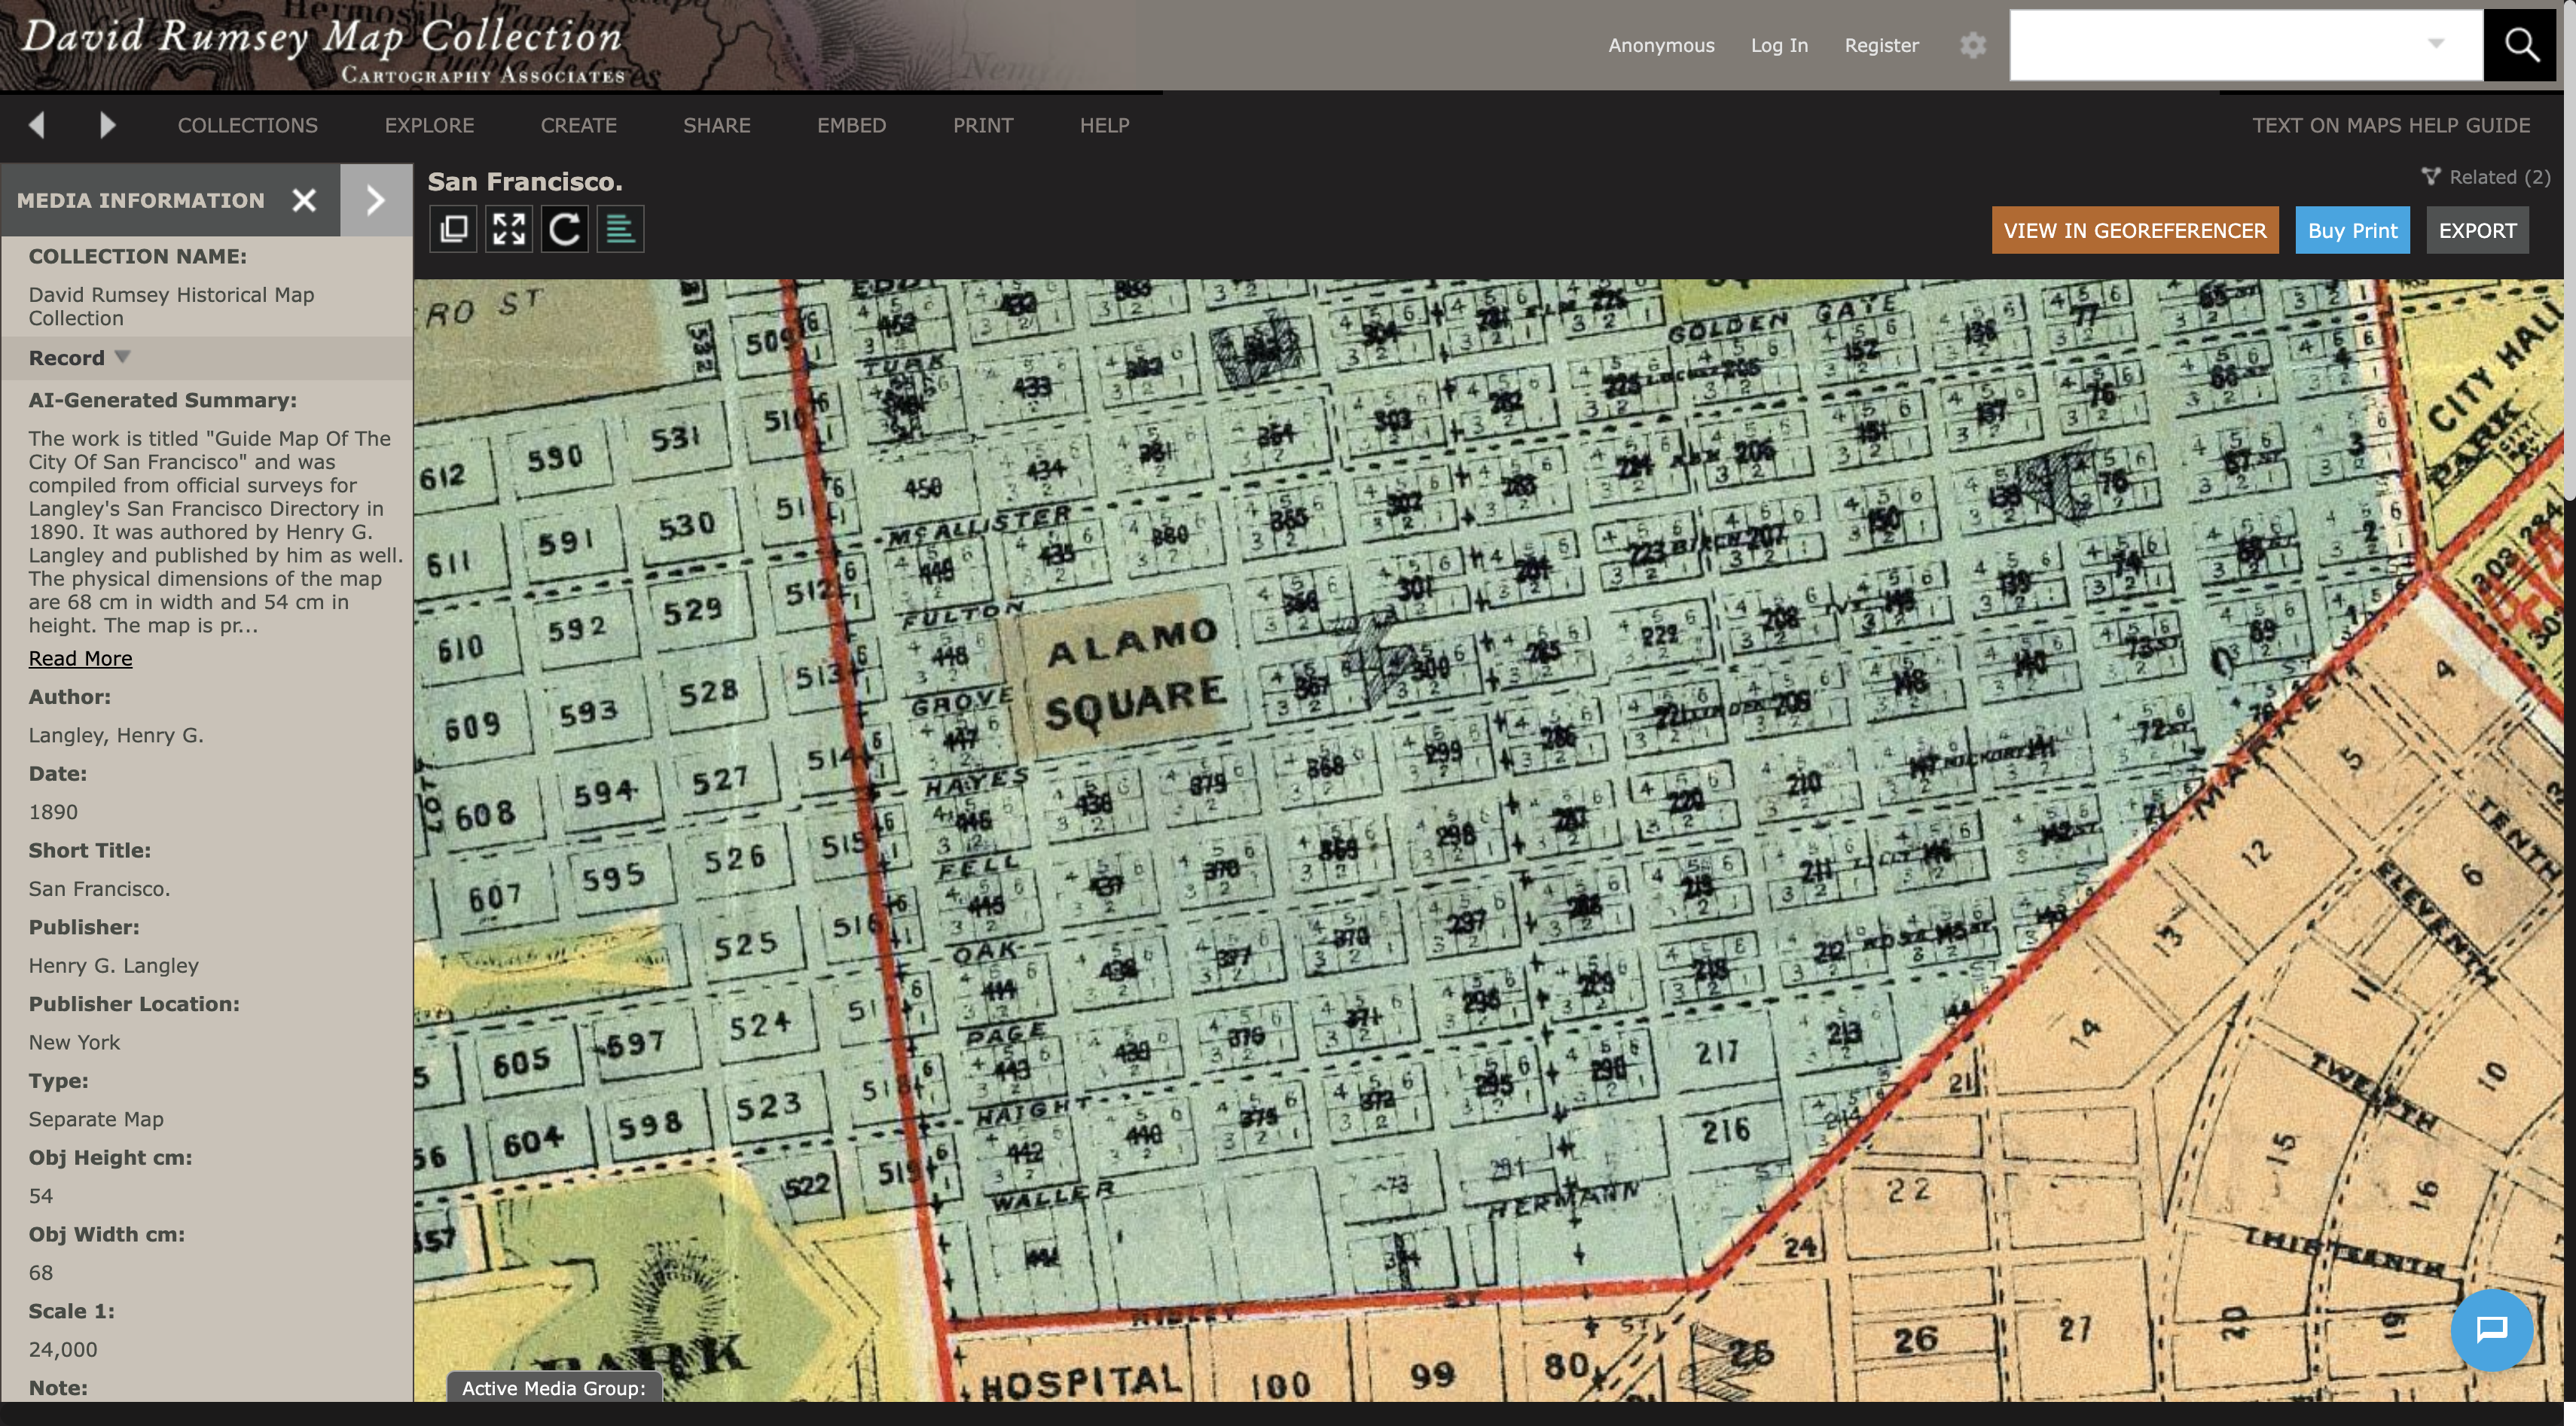Open the Collections menu

point(247,125)
